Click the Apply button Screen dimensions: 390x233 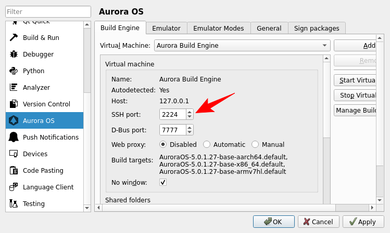point(362,222)
